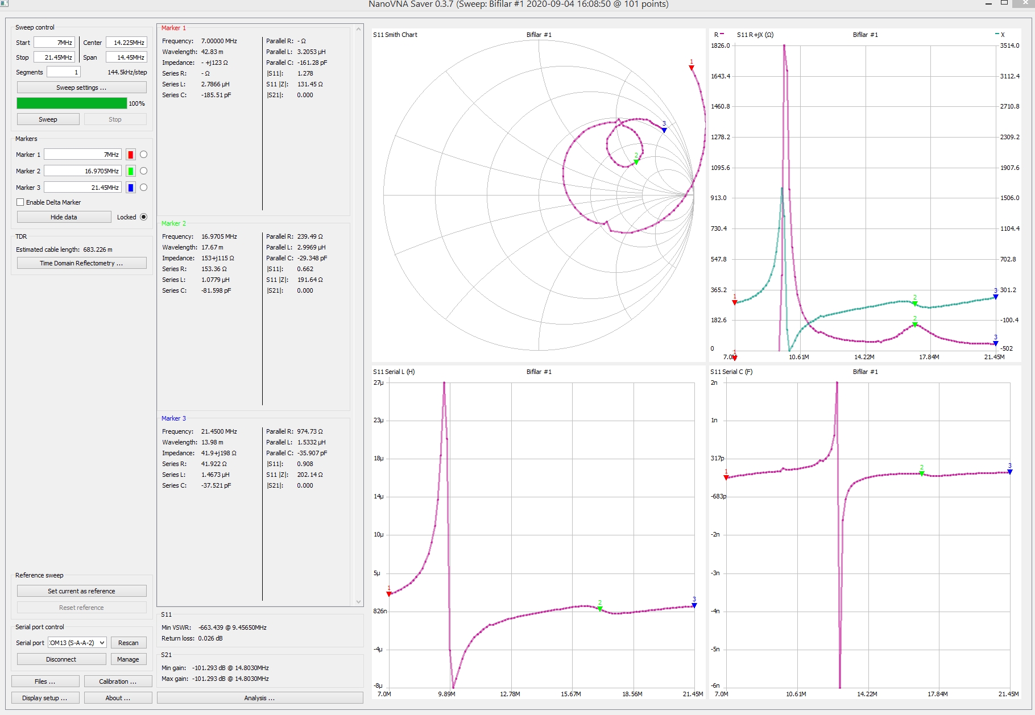Click the Stop sweep button
Image resolution: width=1035 pixels, height=715 pixels.
click(115, 119)
